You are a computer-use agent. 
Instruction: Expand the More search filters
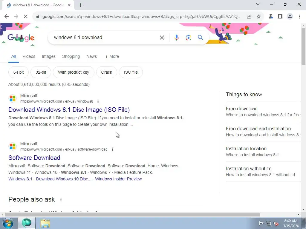tap(112, 56)
